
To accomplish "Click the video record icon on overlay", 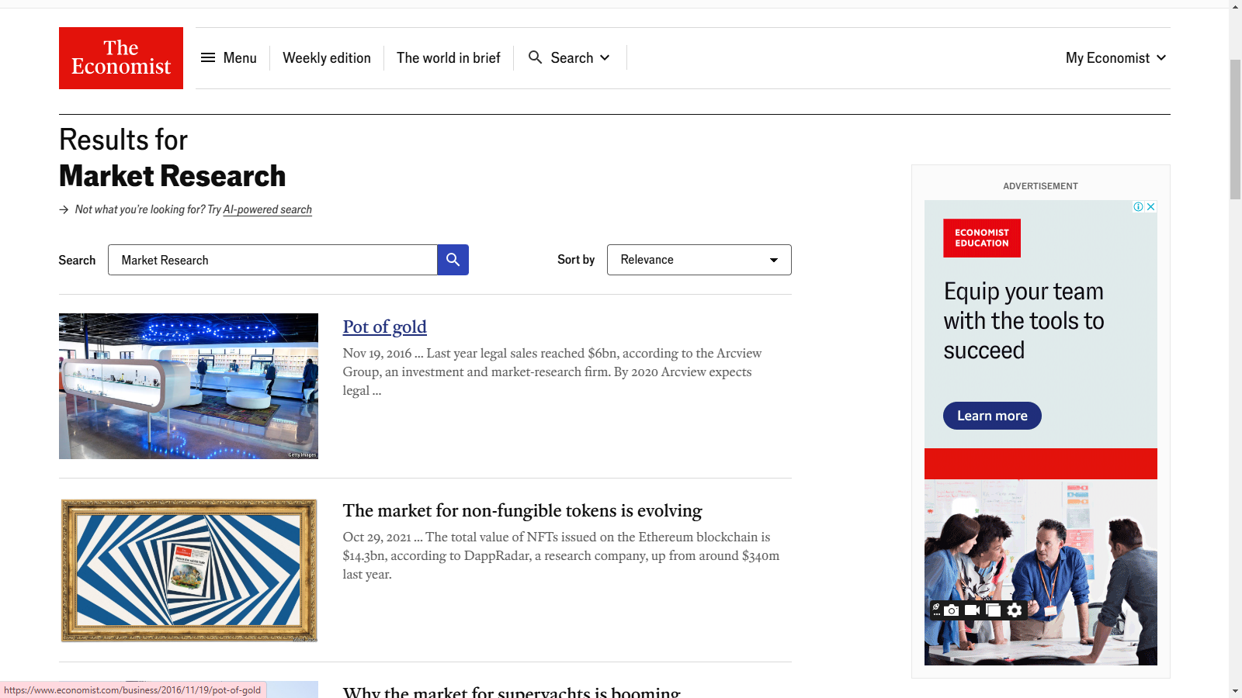I will point(972,610).
